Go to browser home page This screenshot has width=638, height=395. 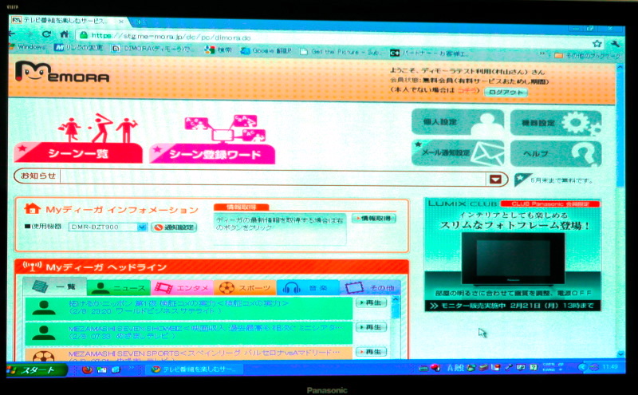(x=65, y=34)
